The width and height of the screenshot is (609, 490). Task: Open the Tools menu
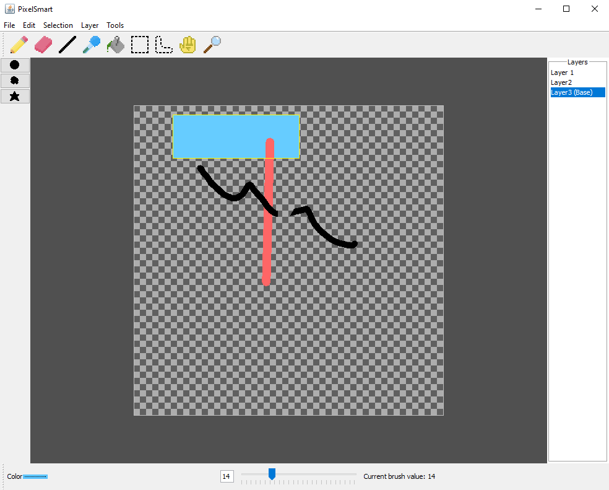tap(115, 25)
